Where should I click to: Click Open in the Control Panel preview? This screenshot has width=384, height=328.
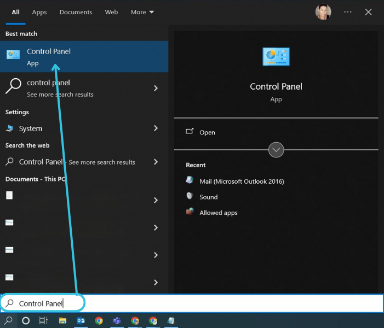point(207,132)
